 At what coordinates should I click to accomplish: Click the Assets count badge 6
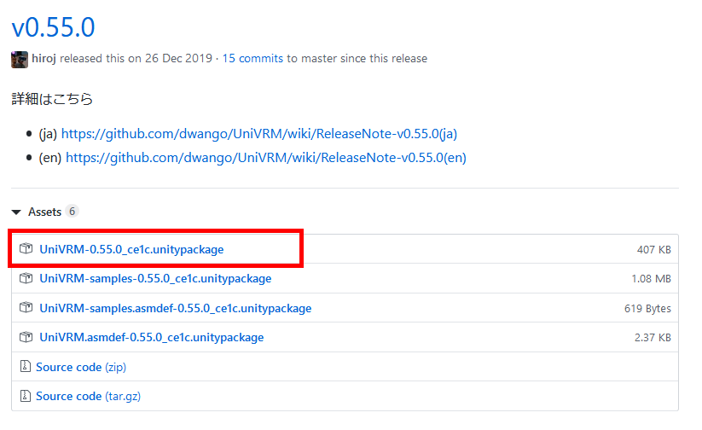(x=73, y=211)
